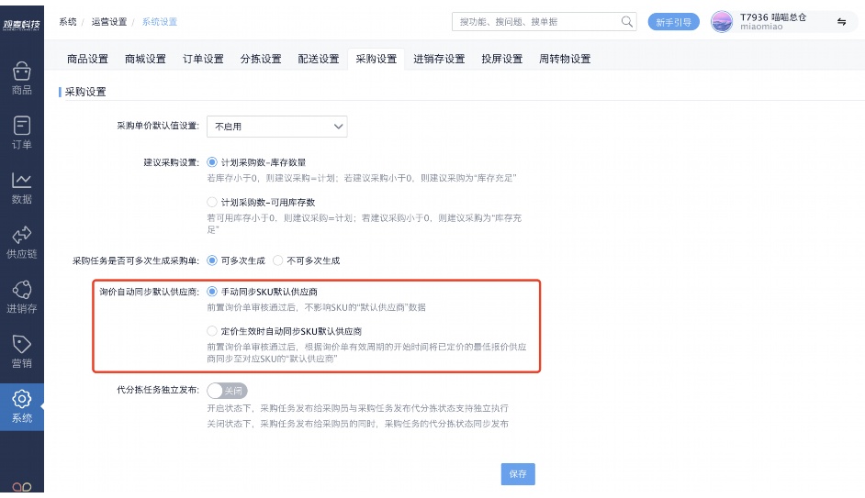Open the 数据 sidebar module
865x498 pixels.
tap(21, 187)
